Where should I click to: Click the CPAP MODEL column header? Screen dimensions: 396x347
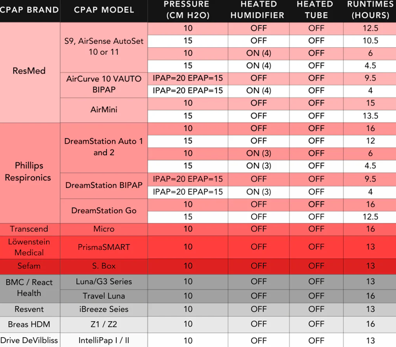pos(103,10)
